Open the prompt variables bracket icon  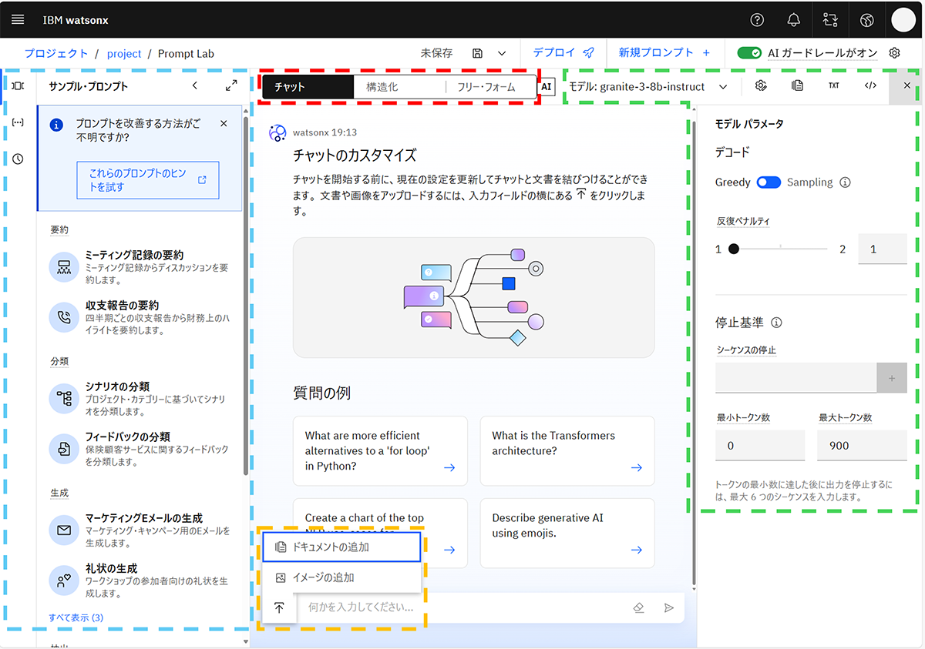point(18,122)
